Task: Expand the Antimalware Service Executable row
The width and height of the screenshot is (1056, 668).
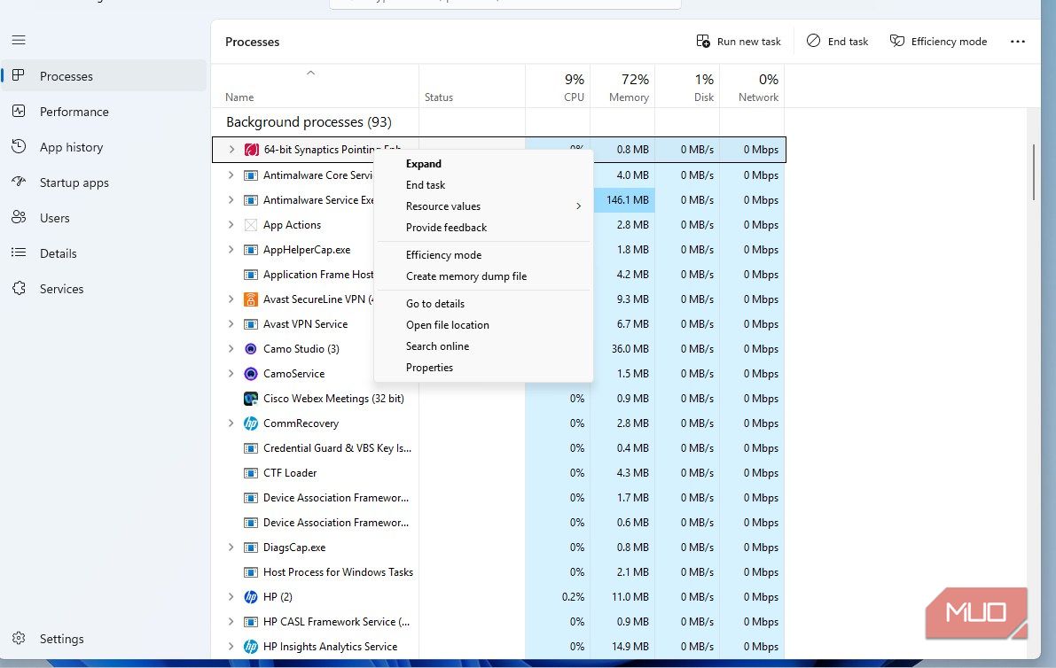Action: pos(231,200)
